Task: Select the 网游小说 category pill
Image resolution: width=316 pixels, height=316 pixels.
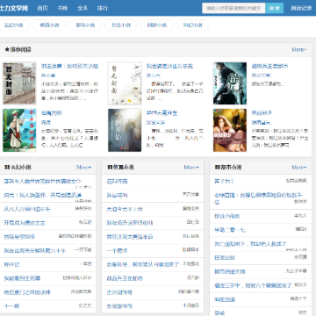Action: point(157,25)
